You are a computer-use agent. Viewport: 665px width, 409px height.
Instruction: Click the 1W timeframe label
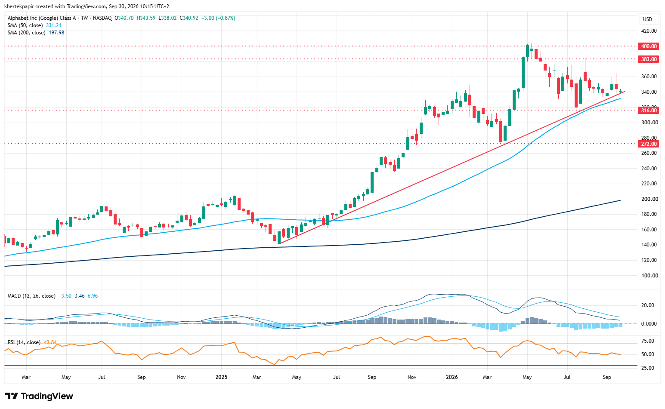pos(84,18)
